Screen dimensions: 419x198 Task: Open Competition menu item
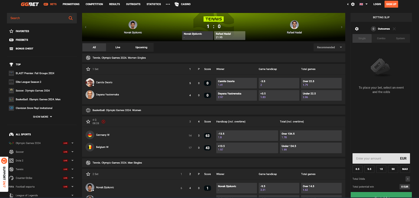[x=94, y=4]
